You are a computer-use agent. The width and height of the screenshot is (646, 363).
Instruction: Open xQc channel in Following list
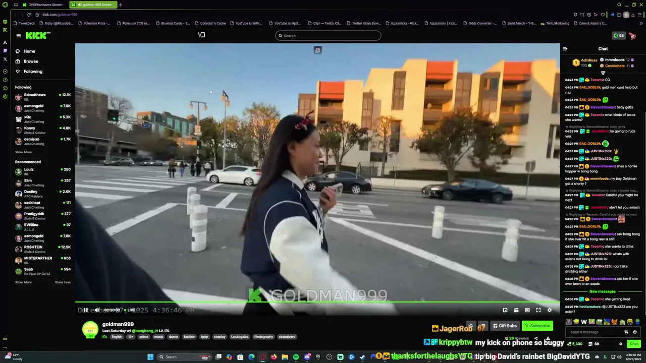point(43,119)
